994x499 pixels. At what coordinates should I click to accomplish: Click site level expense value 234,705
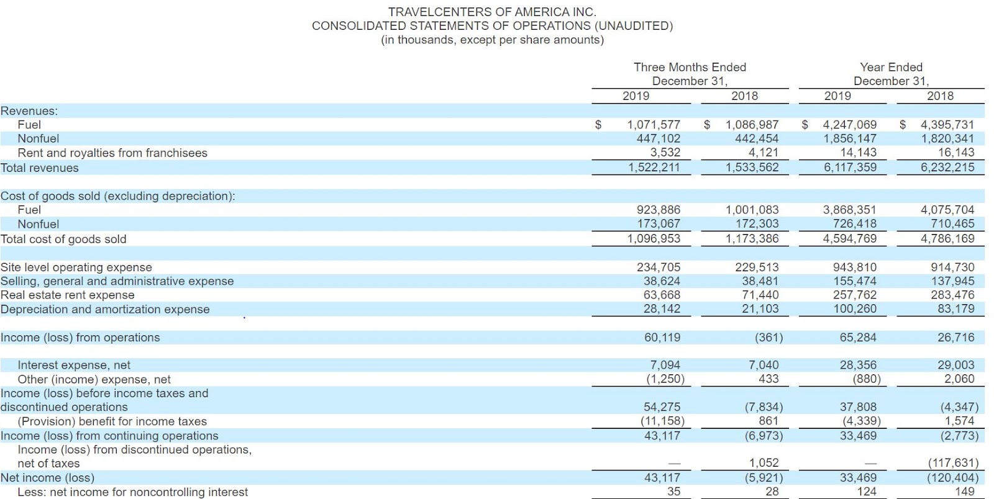[659, 267]
